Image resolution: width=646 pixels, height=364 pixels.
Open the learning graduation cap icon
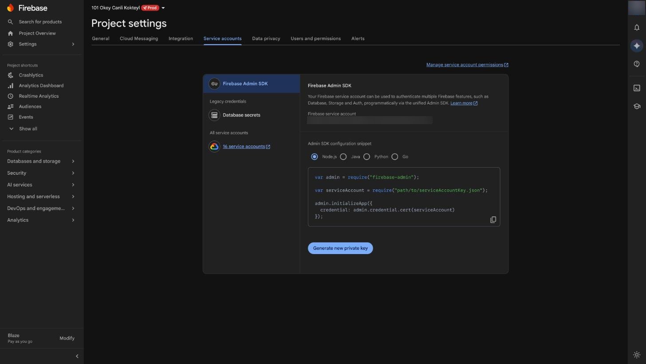(637, 106)
